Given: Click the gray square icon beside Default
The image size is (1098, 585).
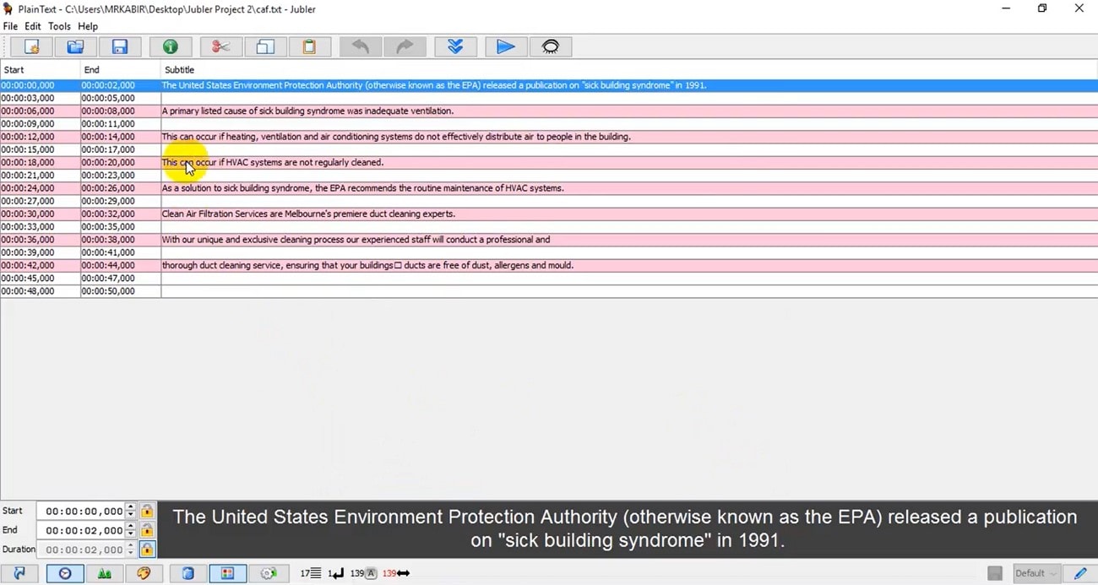Looking at the screenshot, I should pos(995,573).
